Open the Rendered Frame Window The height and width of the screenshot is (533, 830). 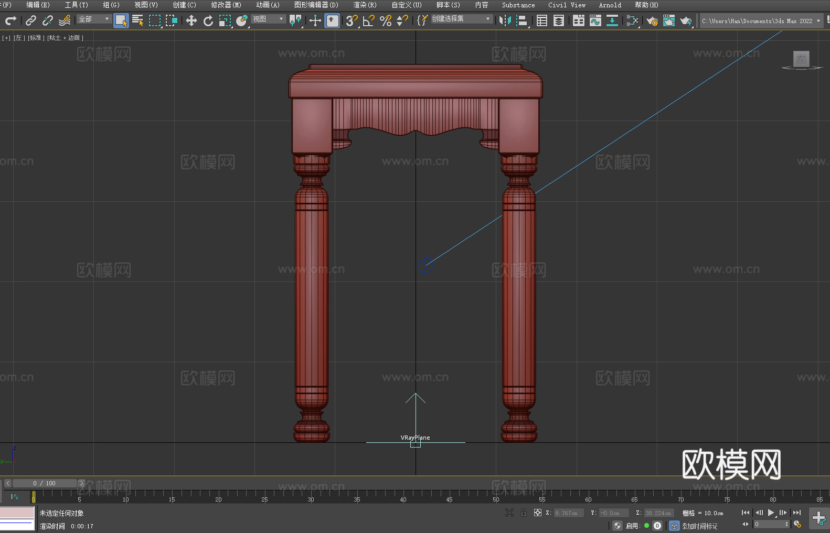click(669, 20)
